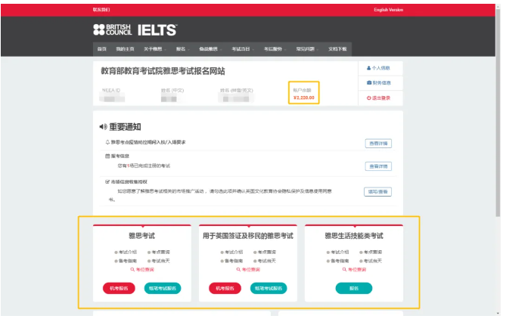Click the edit icon beside 市场信息收集授权
Screen dimensions: 506x319
point(107,182)
